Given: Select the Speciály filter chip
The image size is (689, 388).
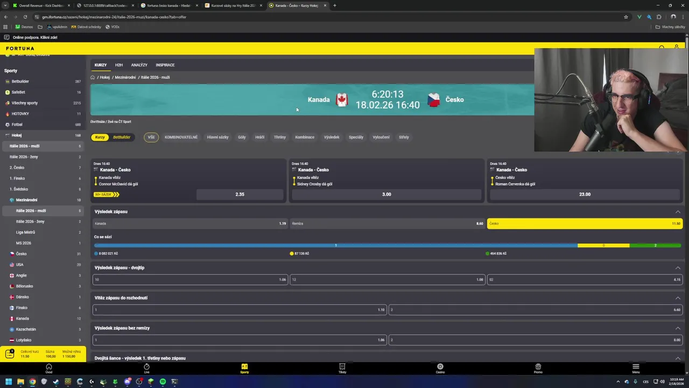Looking at the screenshot, I should coord(356,137).
